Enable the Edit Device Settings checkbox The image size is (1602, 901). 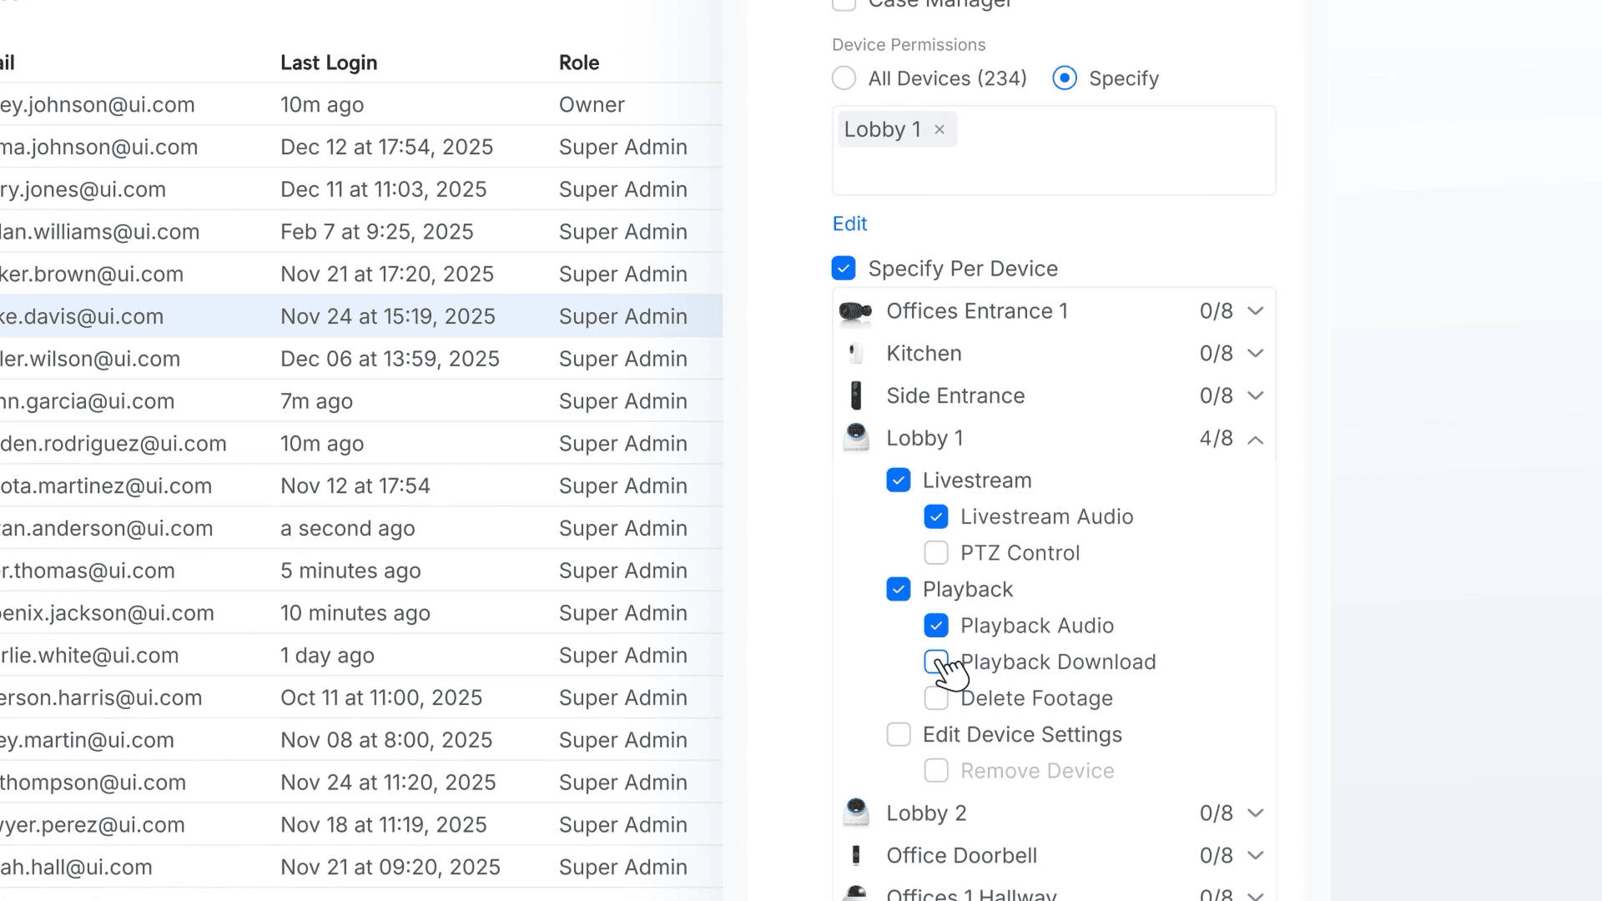(899, 734)
